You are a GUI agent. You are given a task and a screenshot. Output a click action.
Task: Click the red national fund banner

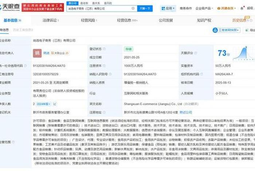pyautogui.click(x=43, y=7)
